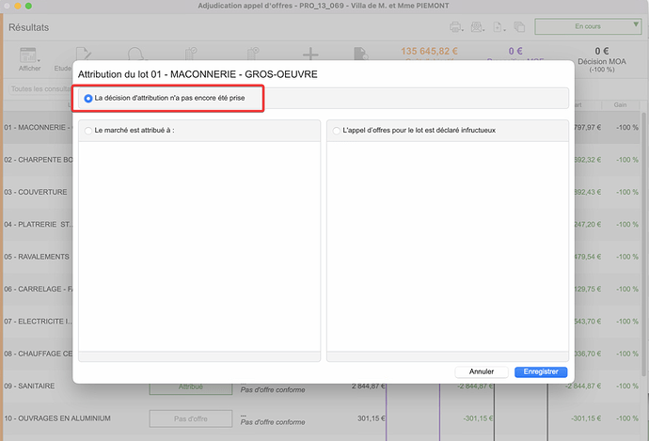The height and width of the screenshot is (441, 649).
Task: Click the copy pages icon in header
Action: click(498, 27)
